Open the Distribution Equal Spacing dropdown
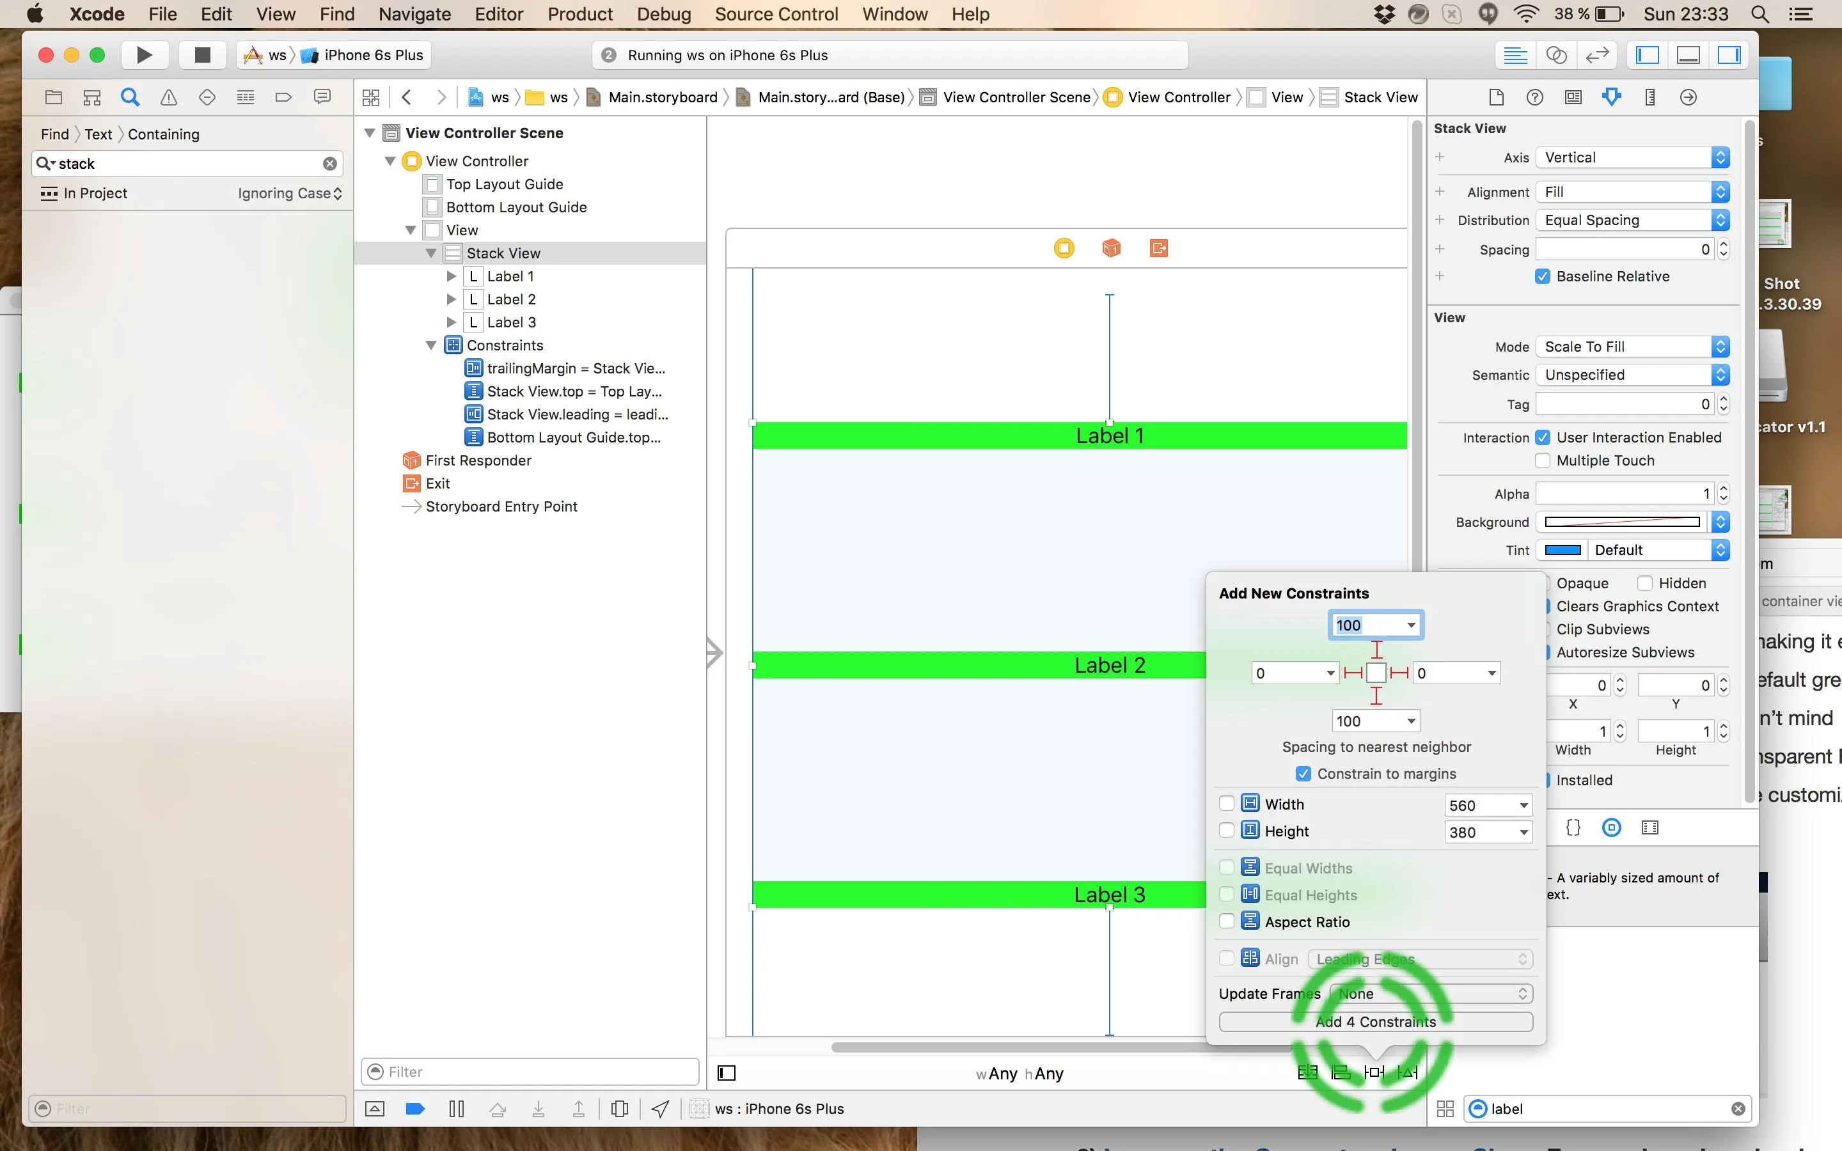 click(x=1632, y=220)
